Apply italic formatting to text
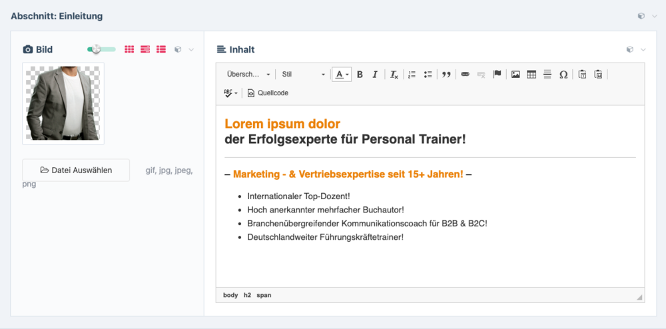The width and height of the screenshot is (666, 329). tap(375, 75)
